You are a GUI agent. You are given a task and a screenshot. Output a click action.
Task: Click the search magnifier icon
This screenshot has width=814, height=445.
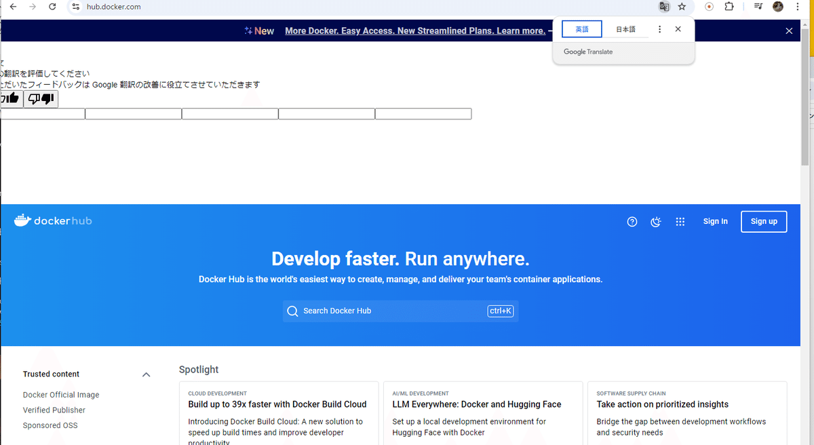click(x=292, y=311)
